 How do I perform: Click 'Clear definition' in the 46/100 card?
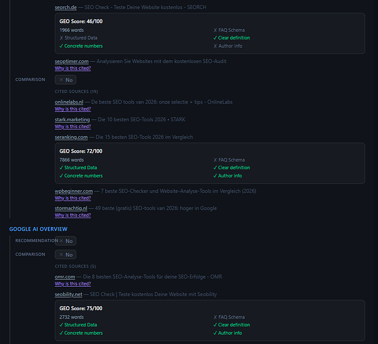(232, 38)
